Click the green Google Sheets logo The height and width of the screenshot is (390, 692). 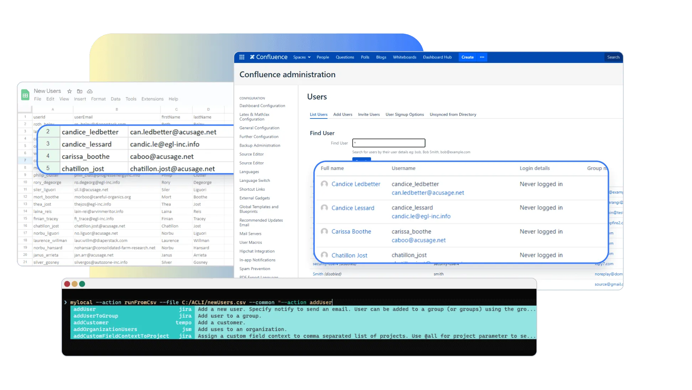pos(25,95)
